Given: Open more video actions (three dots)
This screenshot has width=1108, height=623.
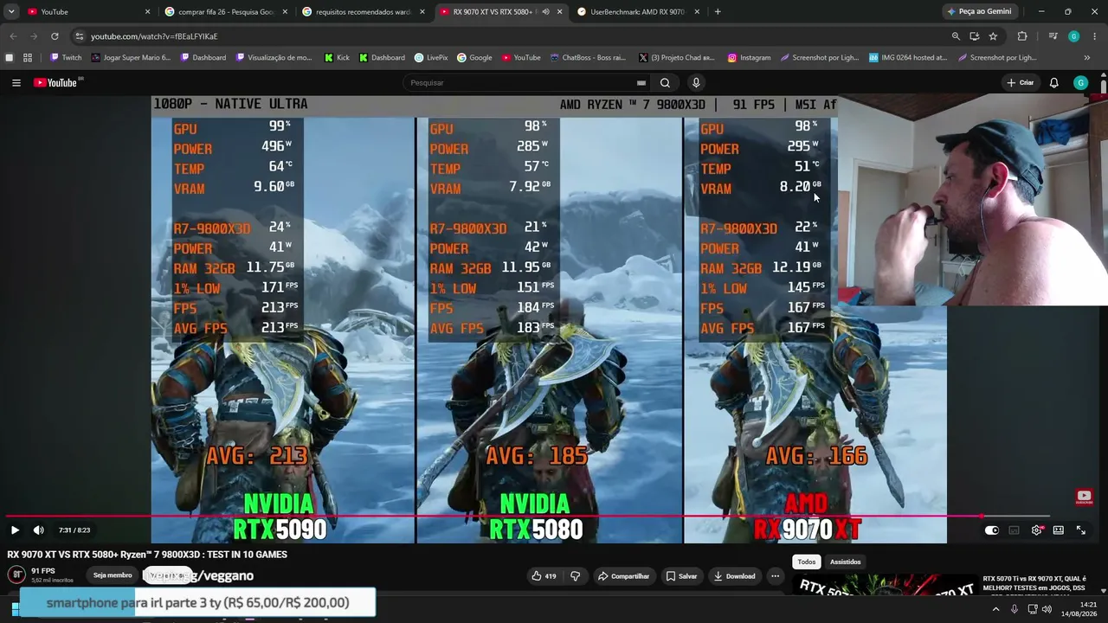Looking at the screenshot, I should [775, 576].
